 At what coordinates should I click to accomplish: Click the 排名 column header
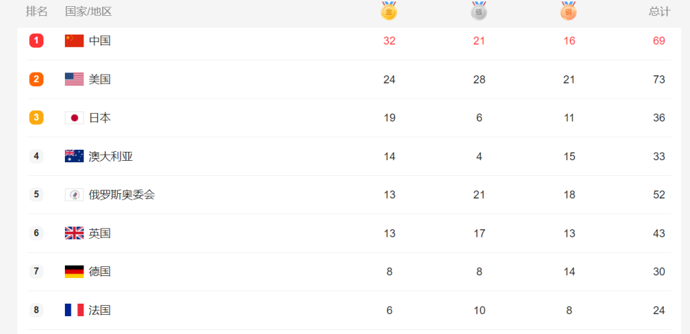pos(37,12)
